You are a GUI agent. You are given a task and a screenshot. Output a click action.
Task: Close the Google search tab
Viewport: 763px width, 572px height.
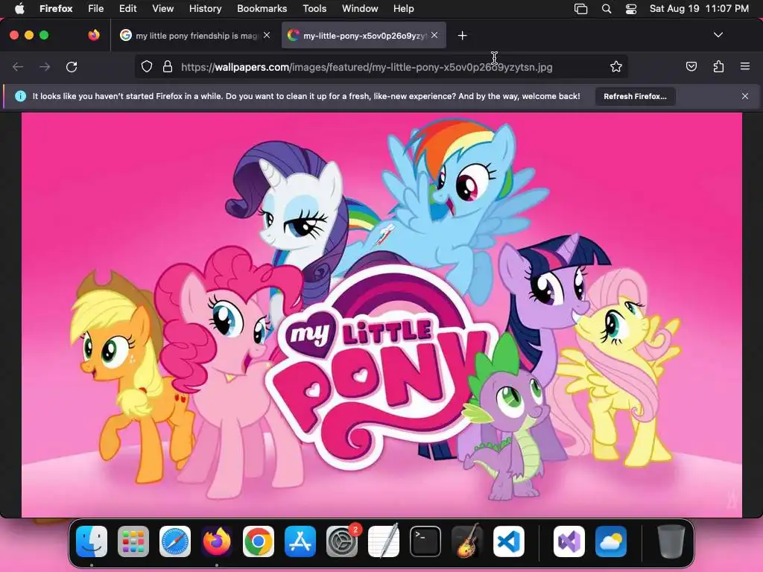pos(267,35)
